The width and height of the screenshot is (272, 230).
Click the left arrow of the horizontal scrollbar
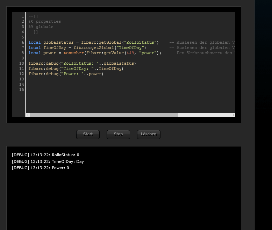point(28,115)
